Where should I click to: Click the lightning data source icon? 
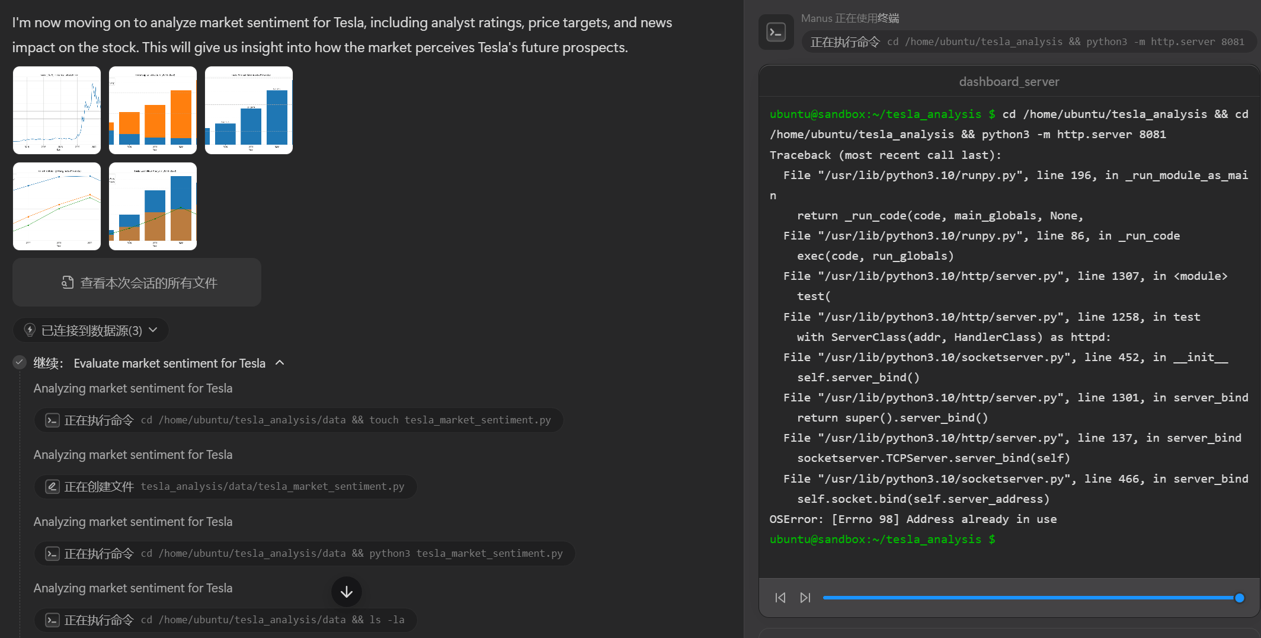pyautogui.click(x=30, y=330)
